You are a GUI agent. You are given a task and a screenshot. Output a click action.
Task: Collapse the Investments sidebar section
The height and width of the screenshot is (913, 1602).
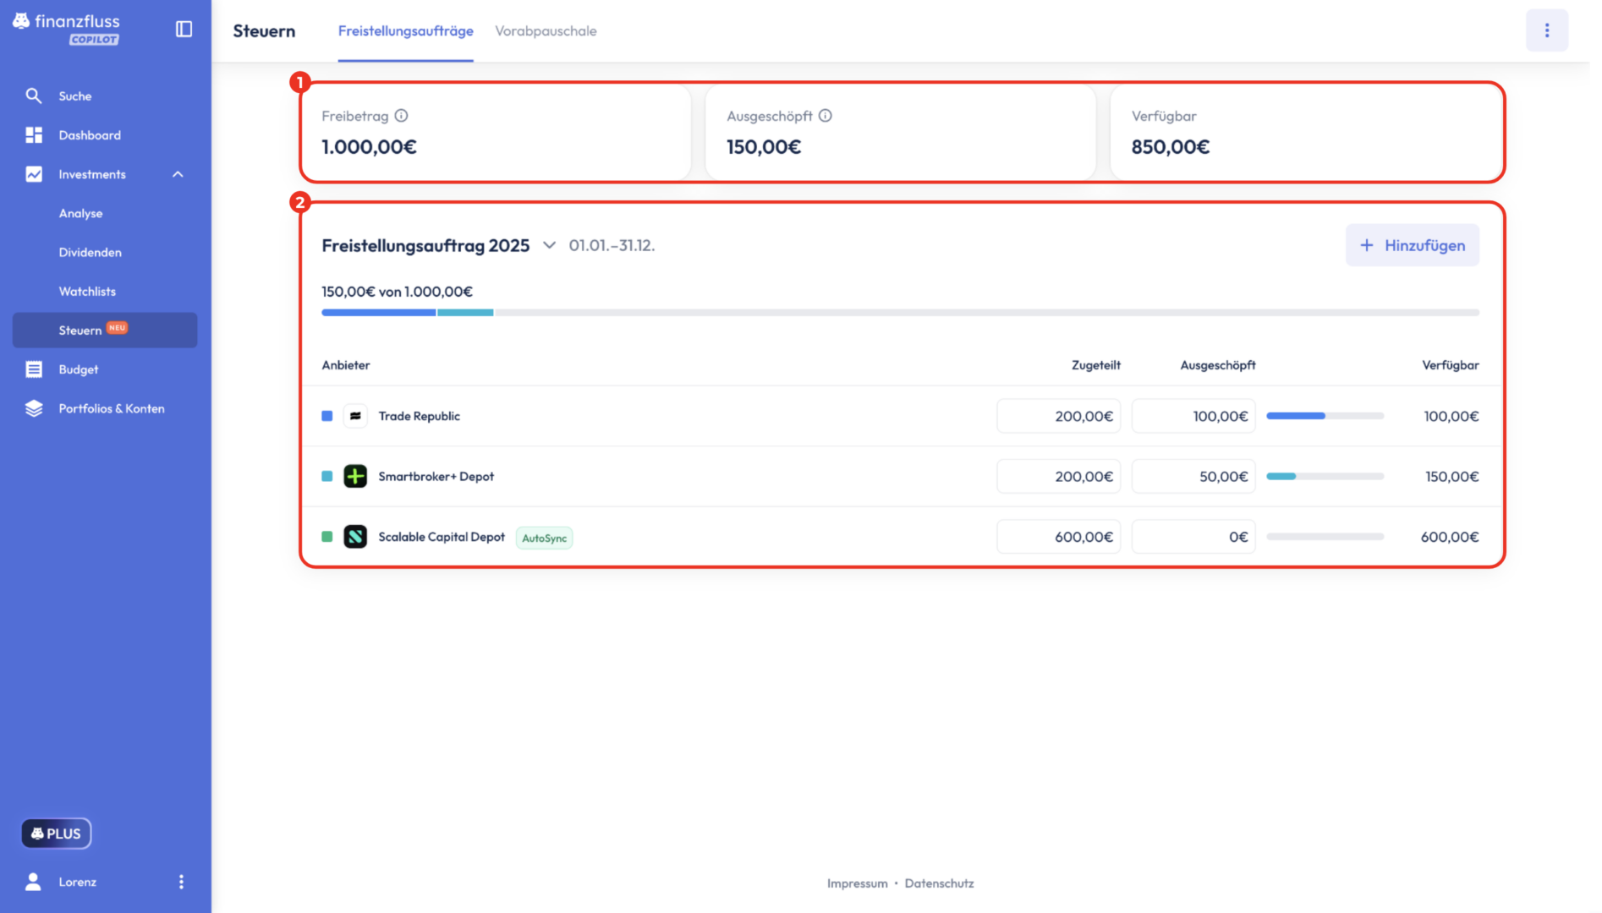point(178,175)
